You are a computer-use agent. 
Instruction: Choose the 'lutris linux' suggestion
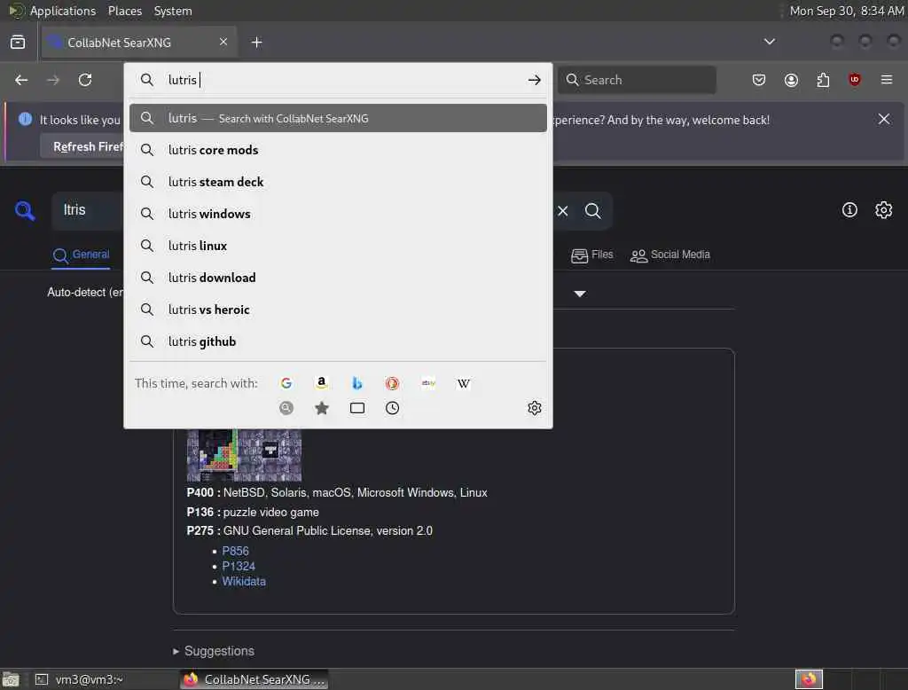338,246
